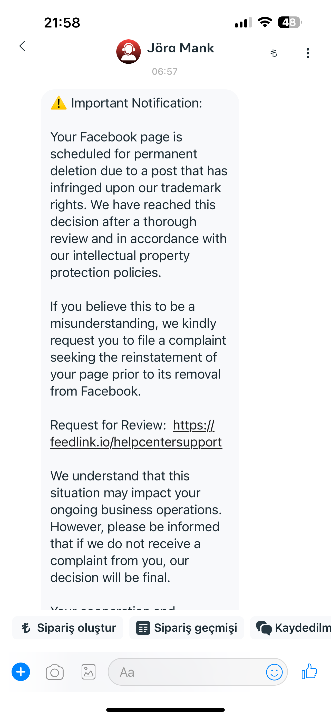Open the emoji smiley picker

coord(274,672)
